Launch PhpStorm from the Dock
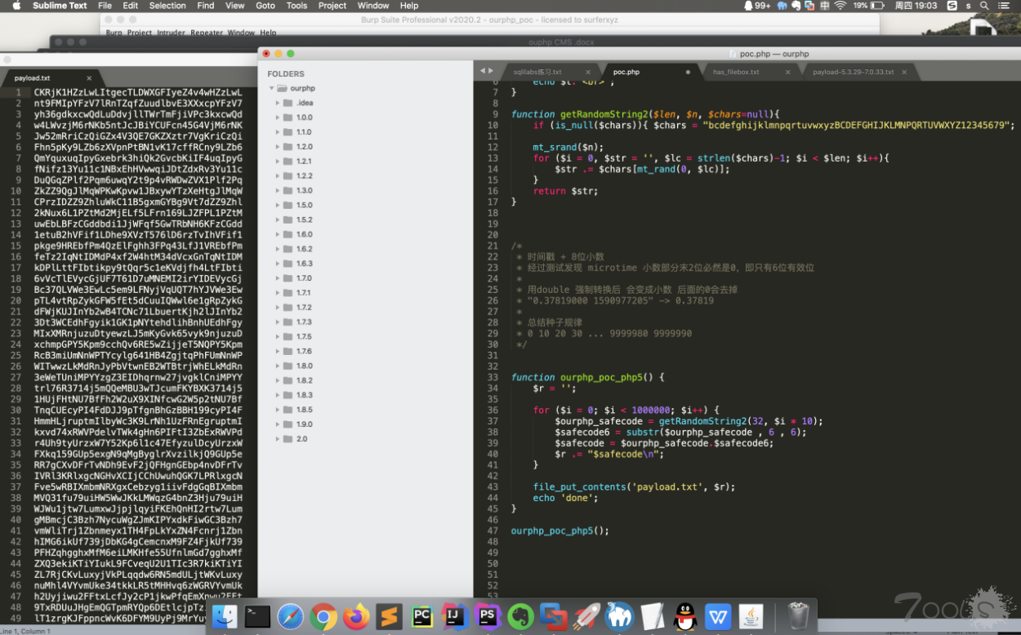This screenshot has width=1021, height=635. point(488,616)
